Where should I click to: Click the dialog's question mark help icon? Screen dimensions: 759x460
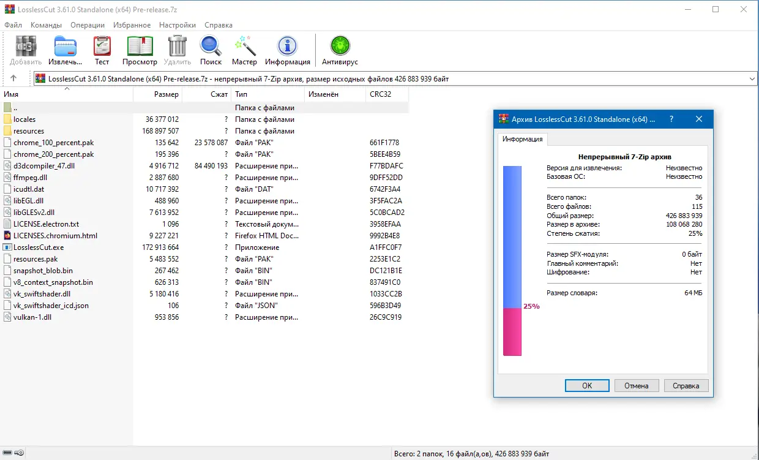(671, 119)
